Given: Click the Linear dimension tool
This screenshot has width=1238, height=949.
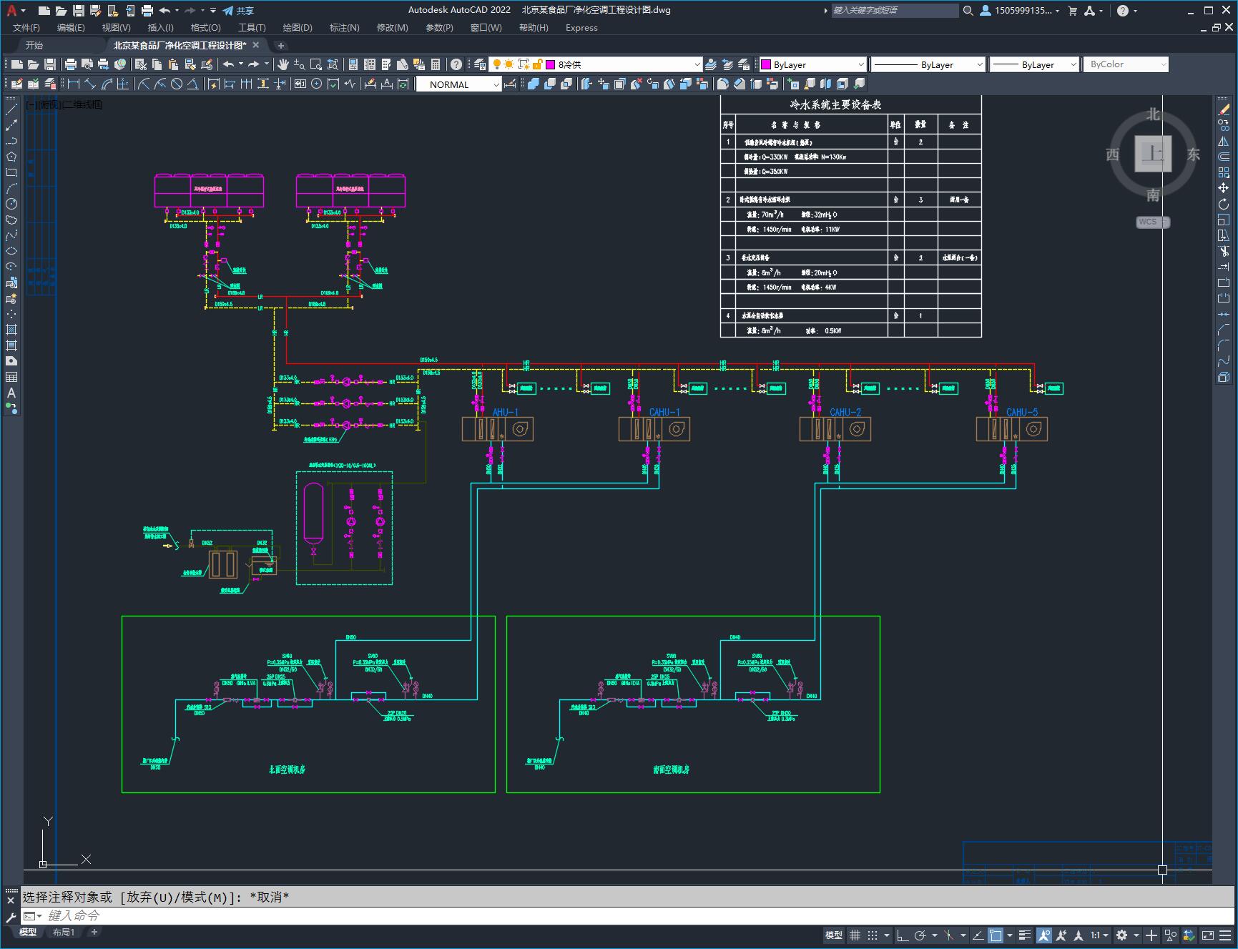Looking at the screenshot, I should [74, 84].
